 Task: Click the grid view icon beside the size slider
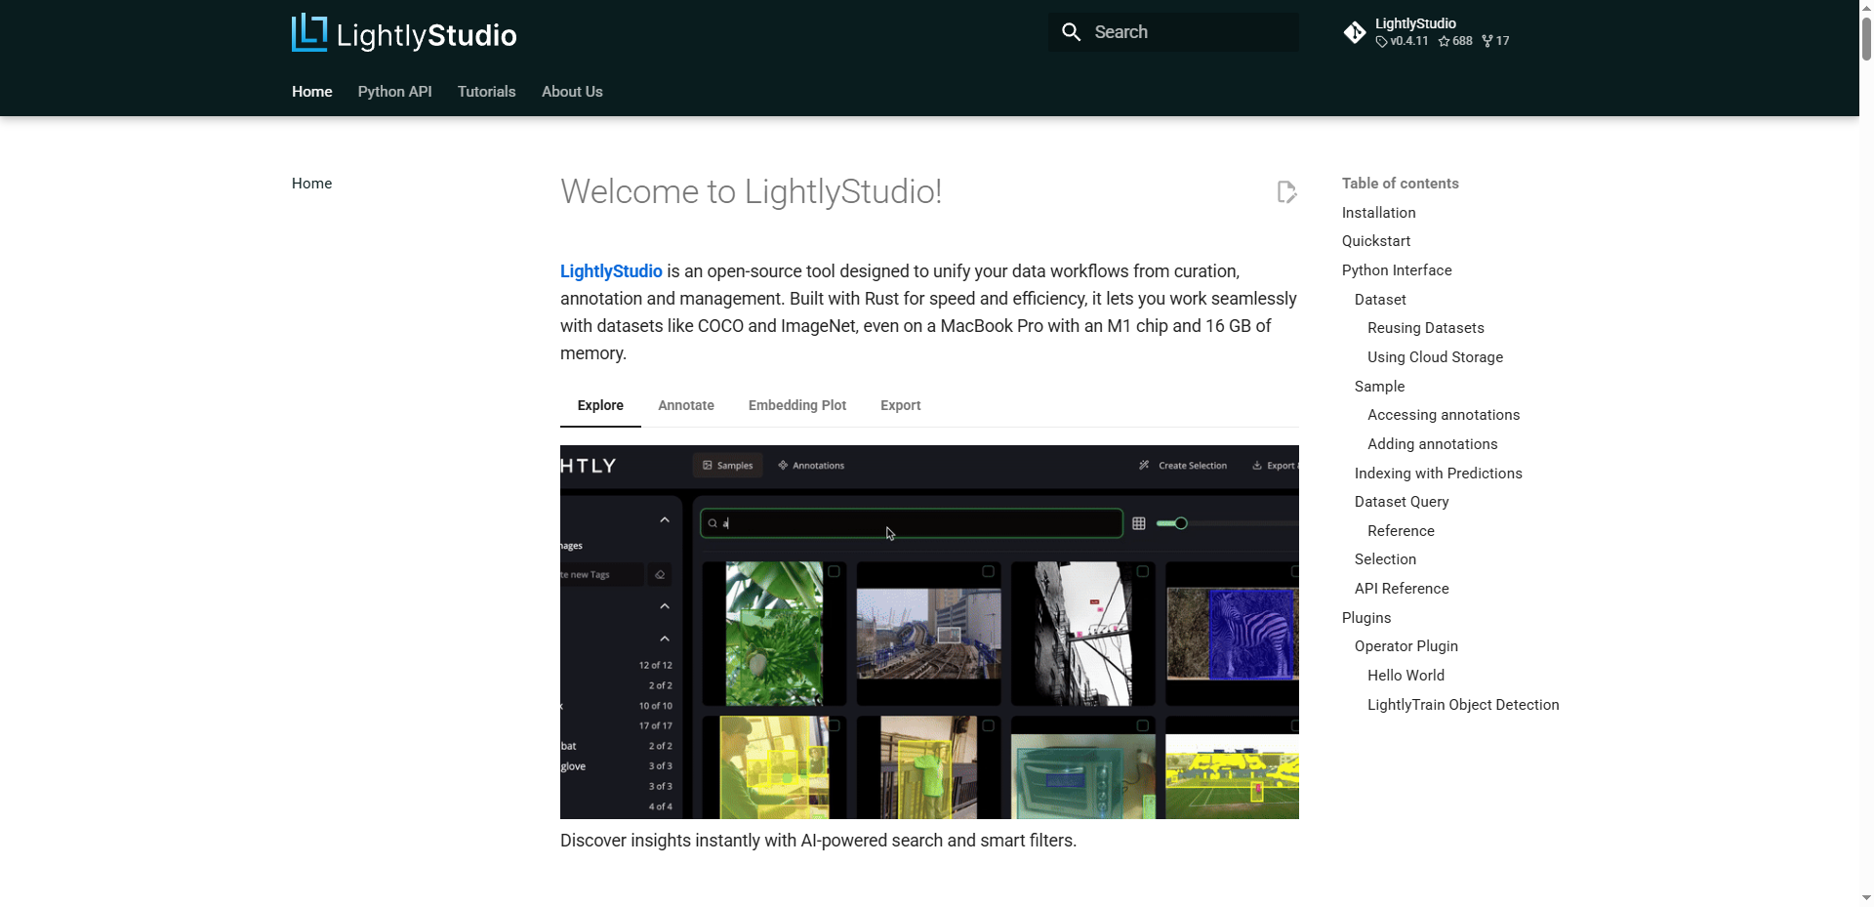(1138, 524)
